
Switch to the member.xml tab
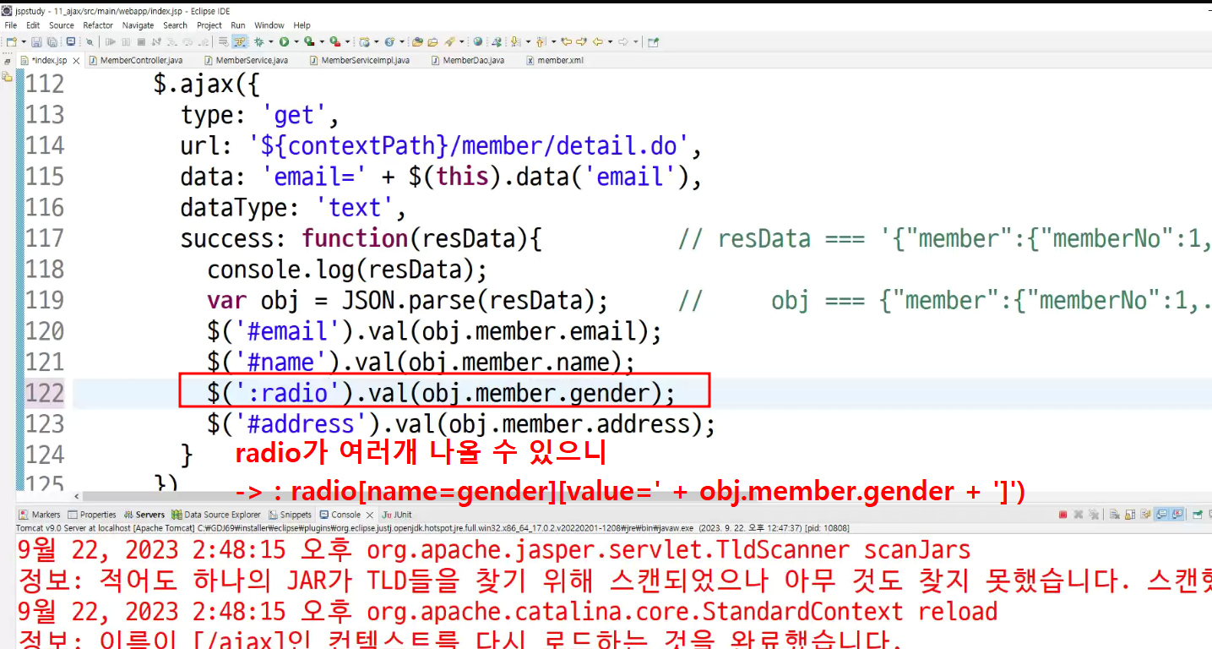click(555, 60)
